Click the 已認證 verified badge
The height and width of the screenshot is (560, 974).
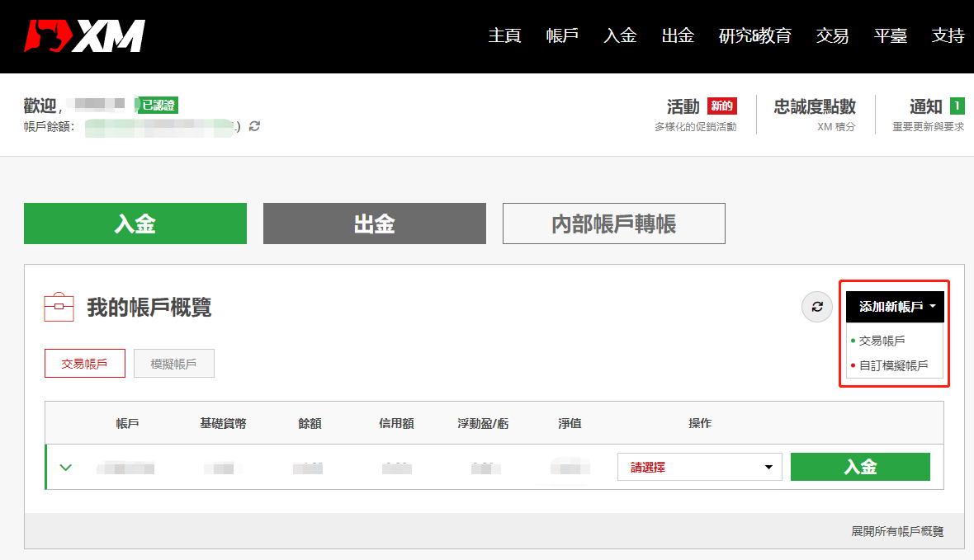pos(155,105)
